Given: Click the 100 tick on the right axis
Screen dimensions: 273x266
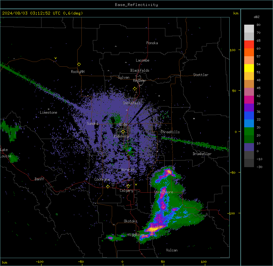Looking at the screenshot, I should tap(232, 50).
